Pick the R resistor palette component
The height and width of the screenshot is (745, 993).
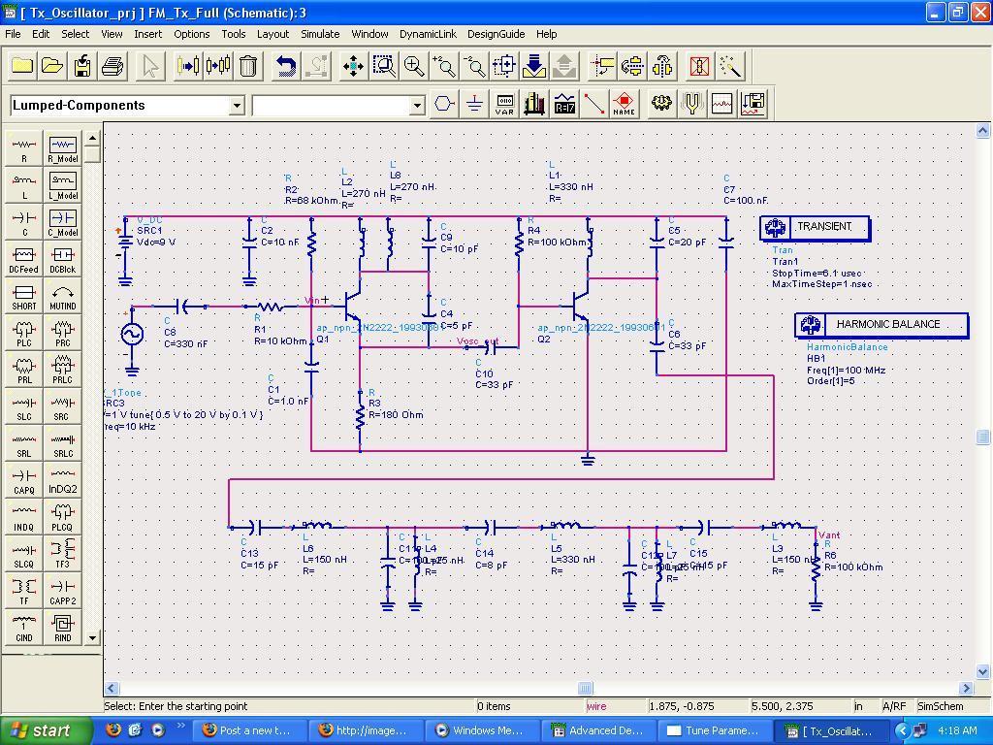(24, 148)
